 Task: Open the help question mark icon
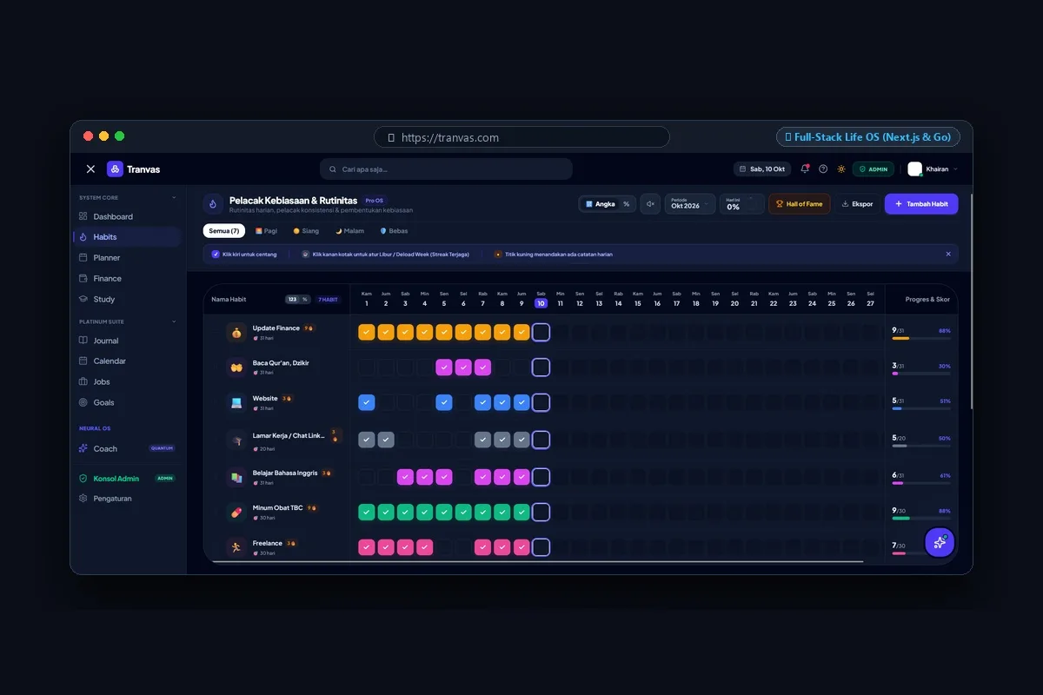point(823,169)
